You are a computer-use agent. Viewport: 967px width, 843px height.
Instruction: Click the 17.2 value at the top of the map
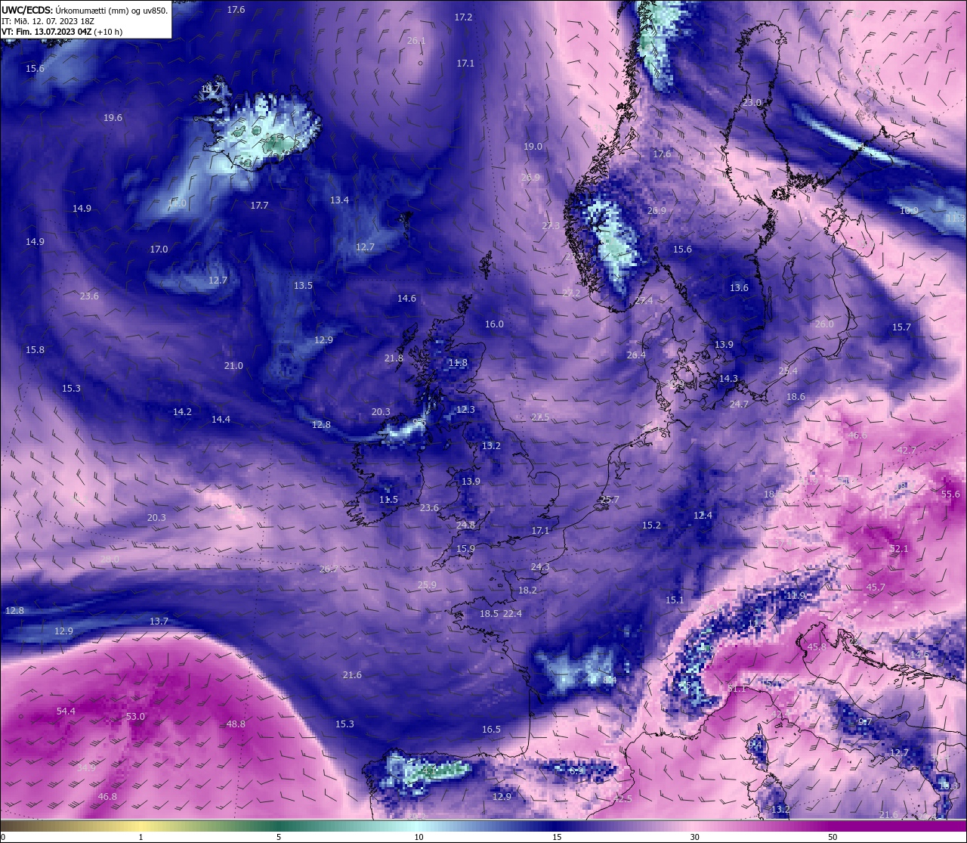click(463, 17)
